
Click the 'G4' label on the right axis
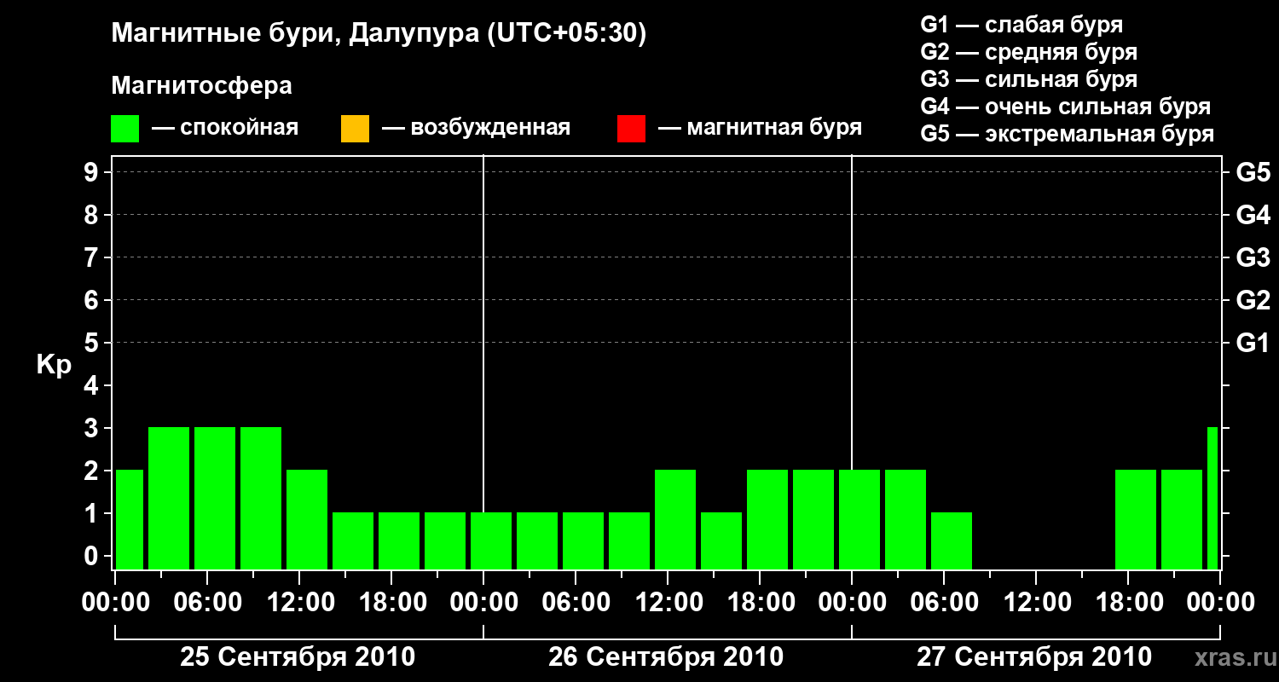point(1253,216)
